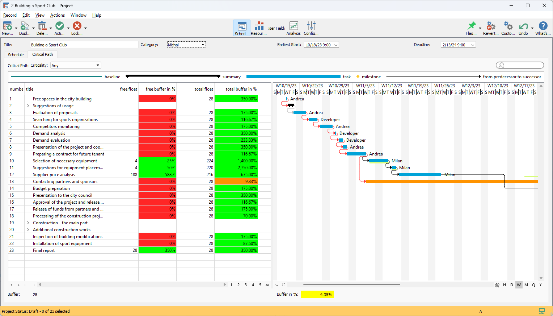The height and width of the screenshot is (316, 553).
Task: Select level 3 outline button
Action: tap(246, 285)
